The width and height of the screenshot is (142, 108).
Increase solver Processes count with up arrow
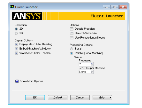(x=92, y=63)
